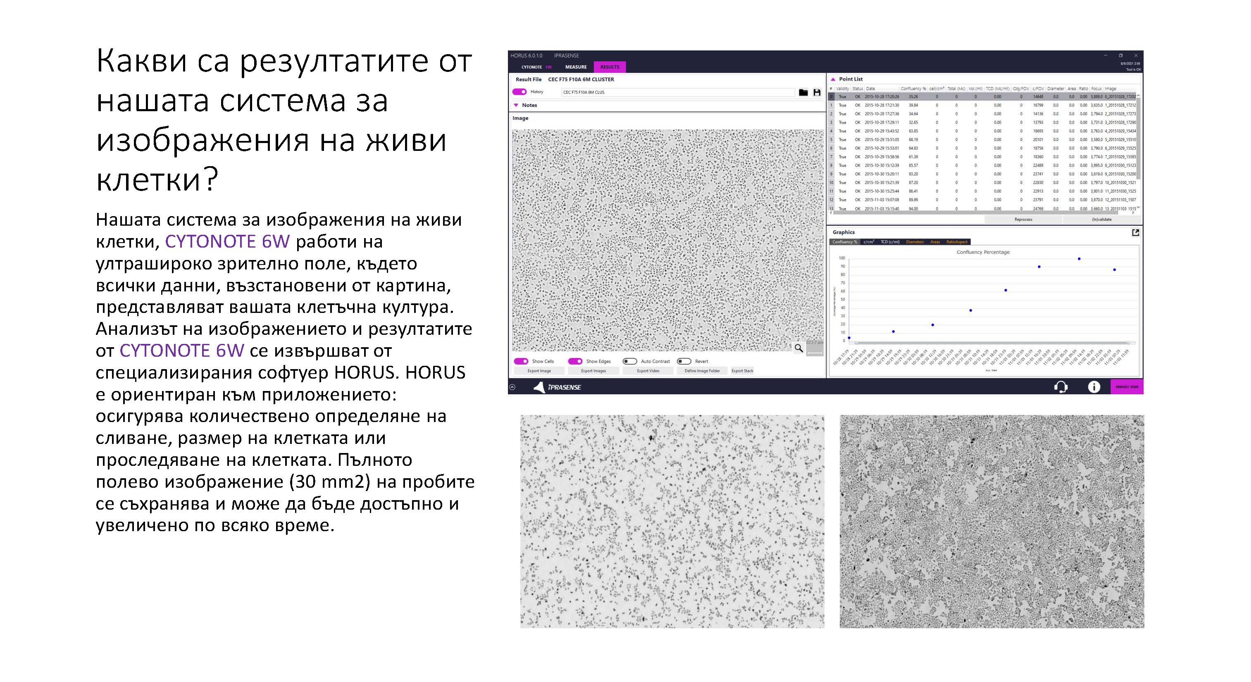Click scale bar box on cell image
Viewport: 1251px width, 682px height.
[815, 348]
